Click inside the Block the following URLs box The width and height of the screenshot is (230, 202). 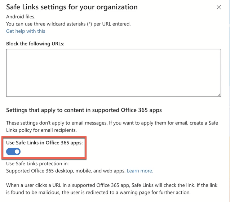pyautogui.click(x=114, y=73)
